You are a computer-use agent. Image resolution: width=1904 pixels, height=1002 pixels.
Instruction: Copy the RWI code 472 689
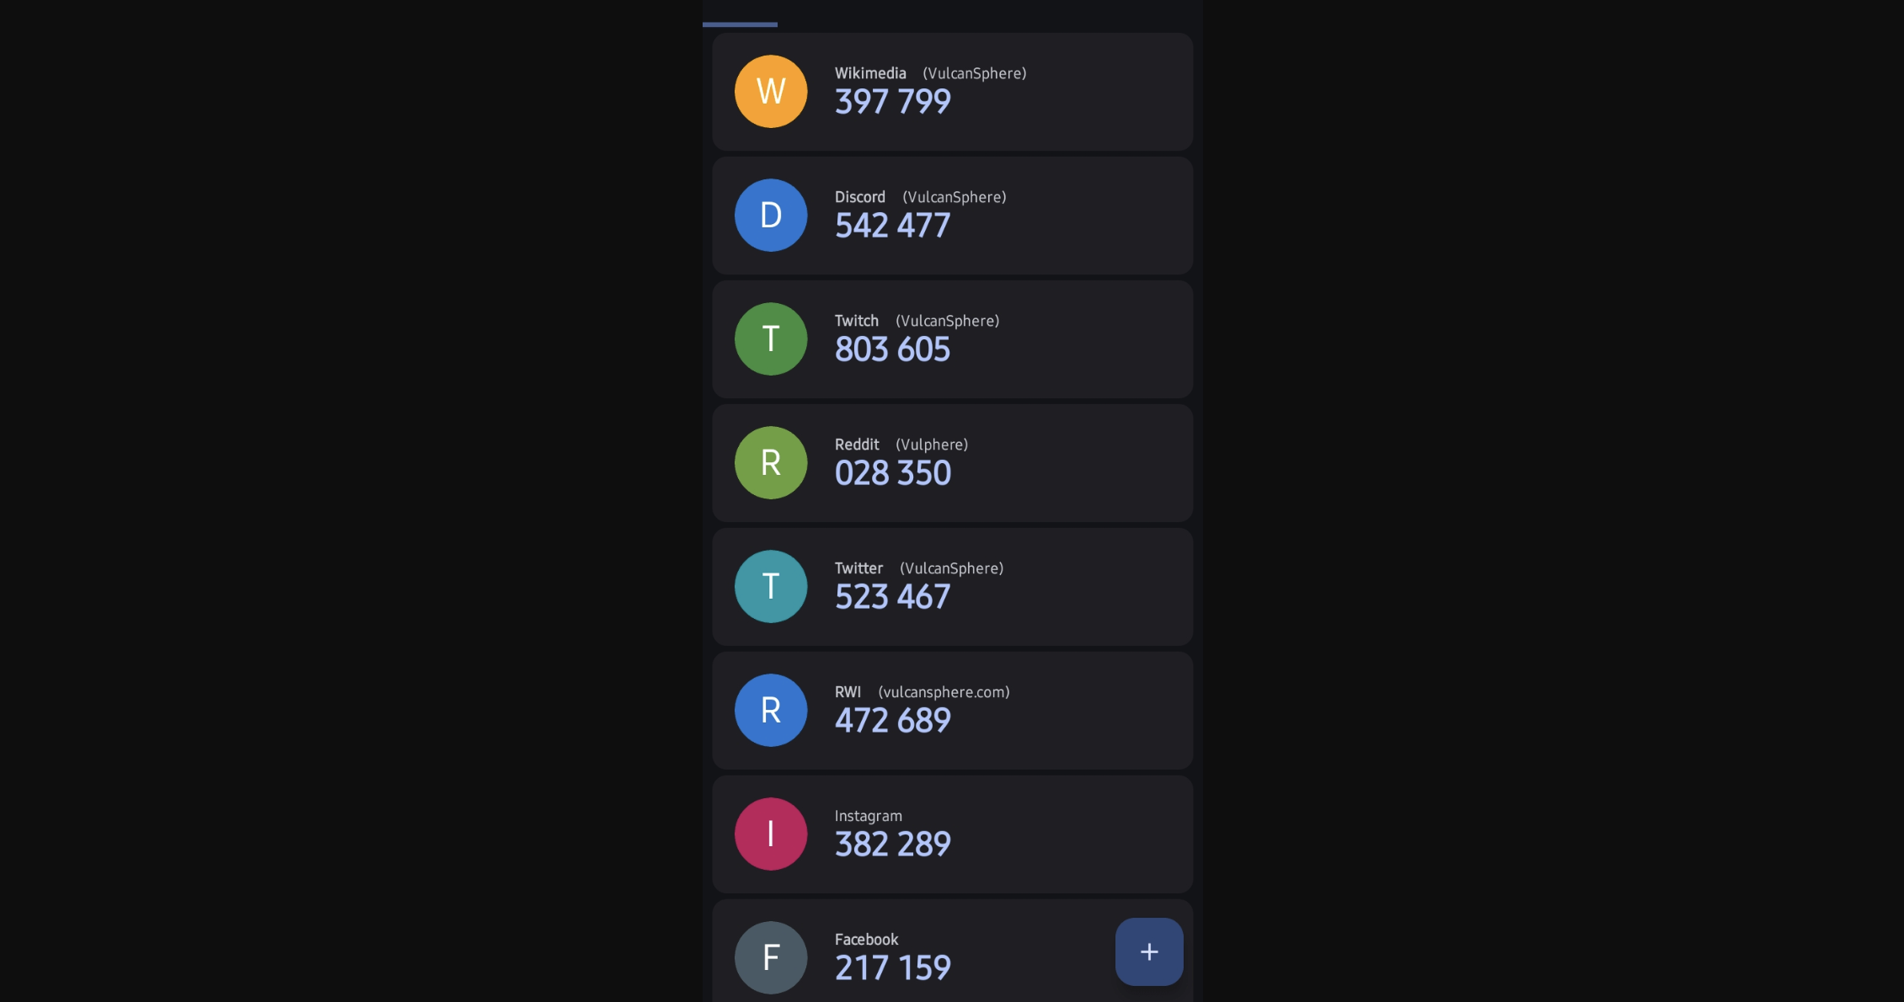click(893, 722)
